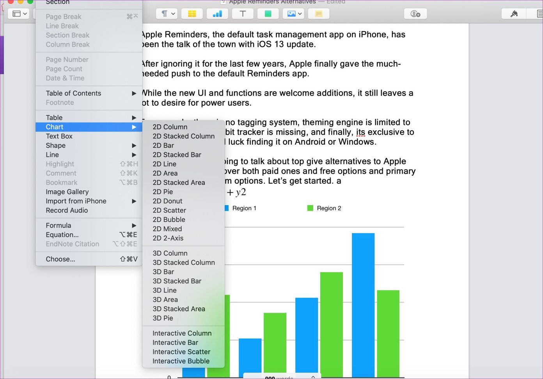543x379 pixels.
Task: Select the tallest blue chart bar
Action: [x=363, y=305]
